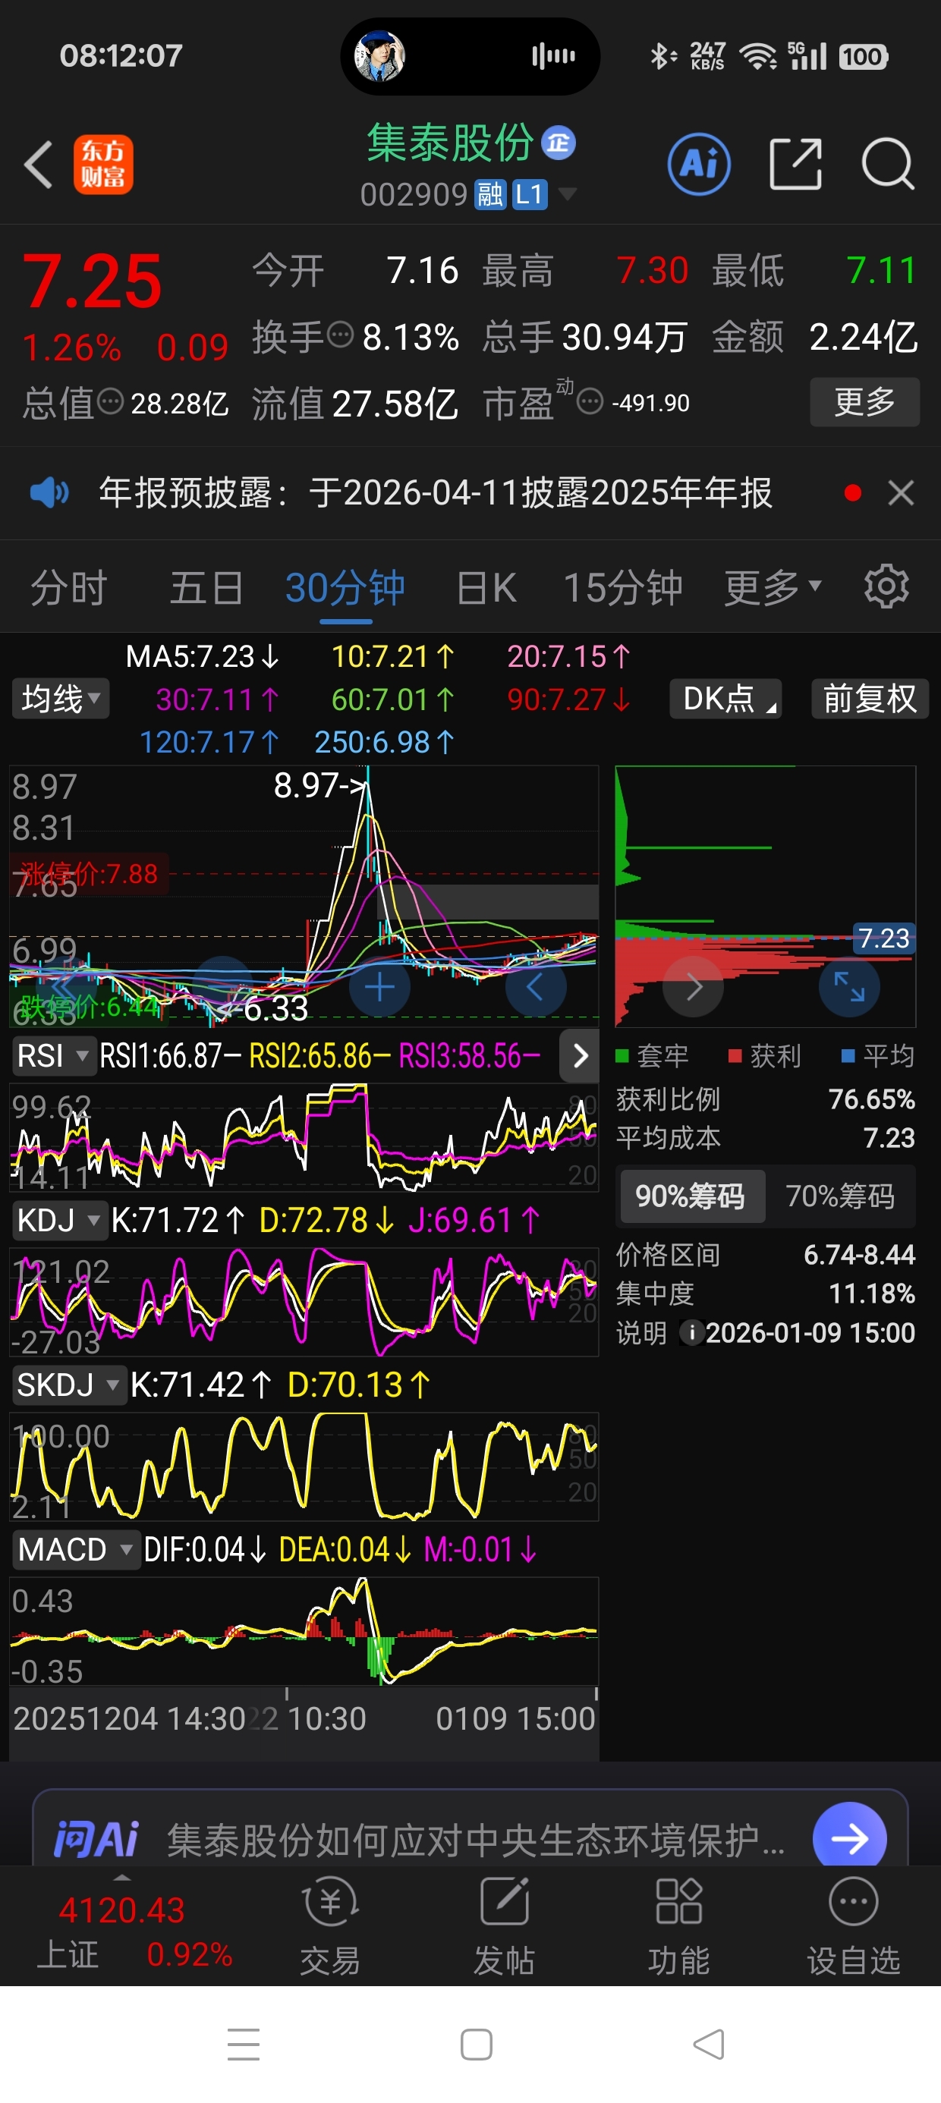Viewport: 941px width, 2103px height.
Task: Open the RSI indicator dropdown
Action: click(x=53, y=1055)
